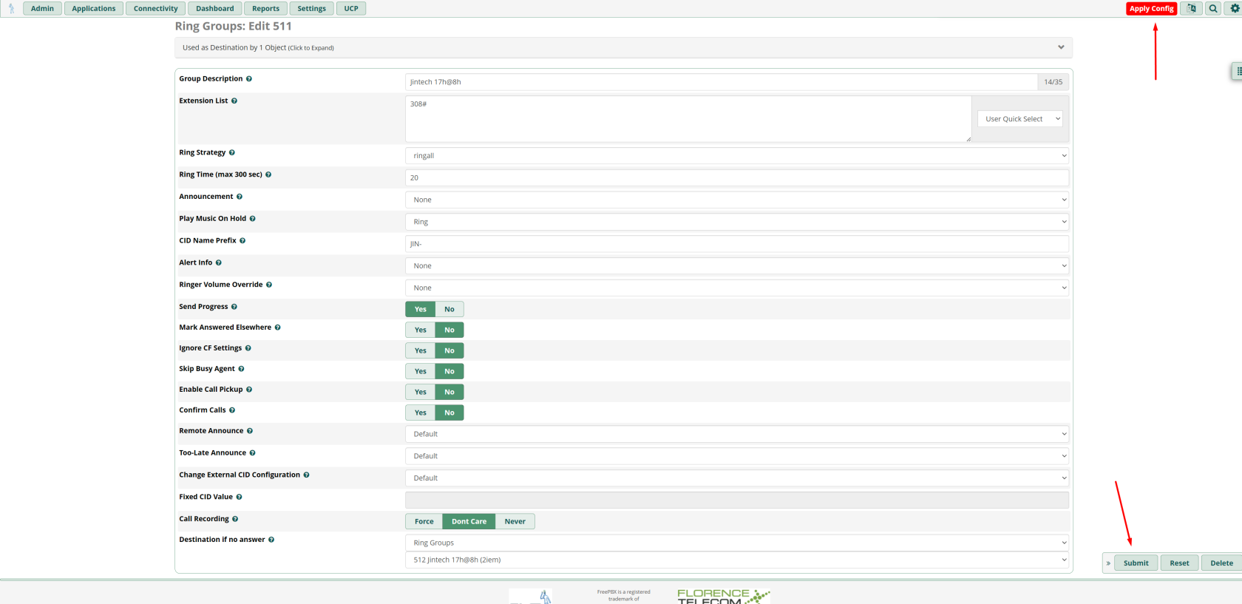Image resolution: width=1242 pixels, height=604 pixels.
Task: Click help icon beside CID Name Prefix
Action: click(242, 241)
